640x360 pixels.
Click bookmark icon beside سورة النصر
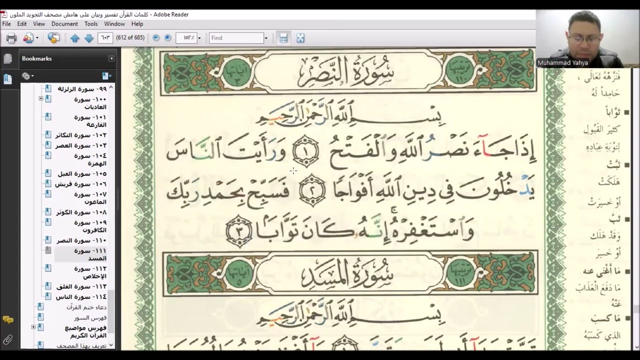pyautogui.click(x=48, y=240)
